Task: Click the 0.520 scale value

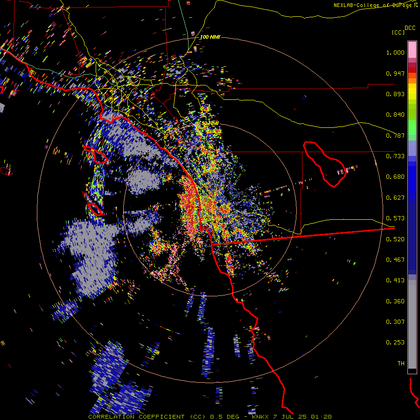Action: pos(395,239)
